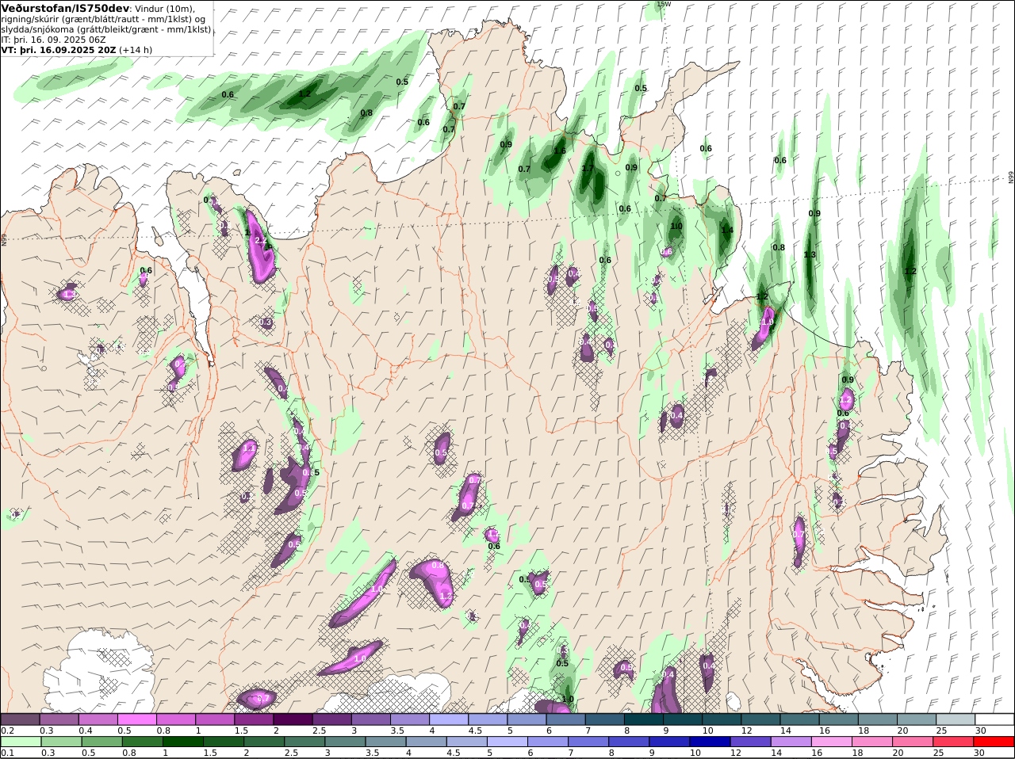
Task: Select upper legend swatch between 1 and 1.5
Action: click(x=214, y=719)
